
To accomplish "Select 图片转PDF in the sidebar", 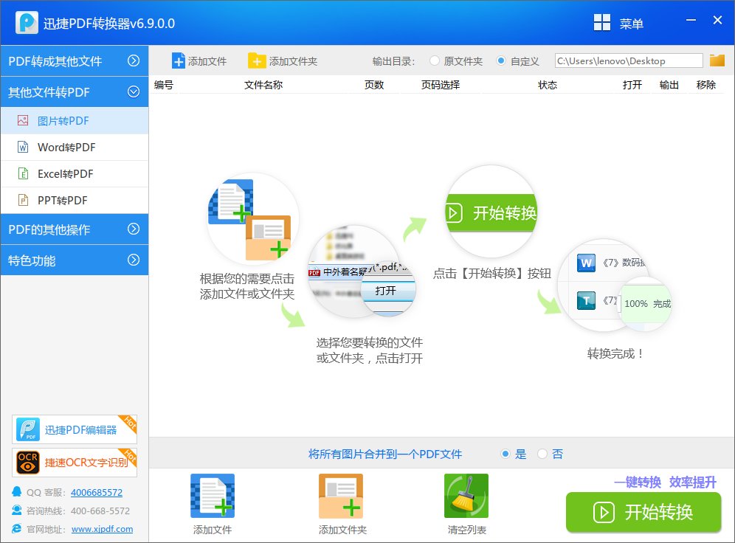I will point(75,121).
